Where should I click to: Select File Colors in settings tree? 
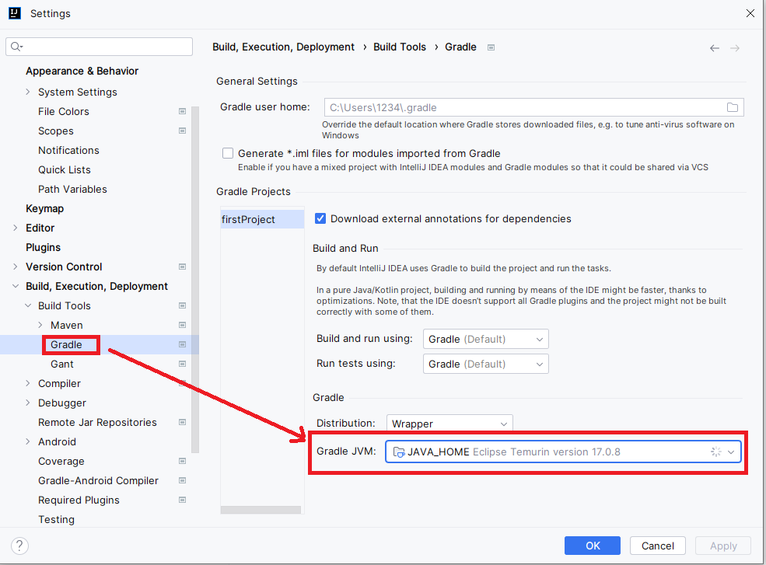coord(64,111)
